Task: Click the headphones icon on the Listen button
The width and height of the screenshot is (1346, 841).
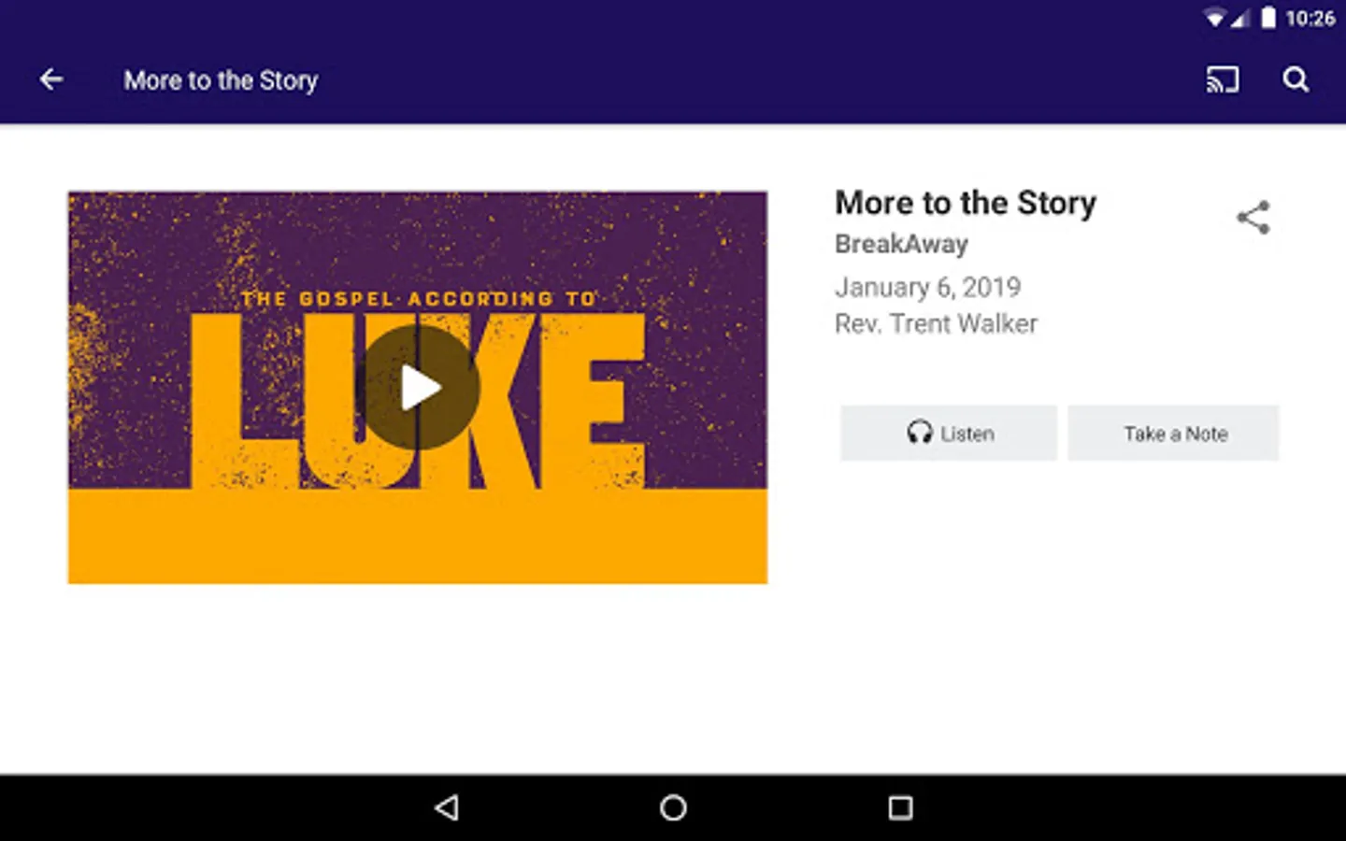Action: 920,433
